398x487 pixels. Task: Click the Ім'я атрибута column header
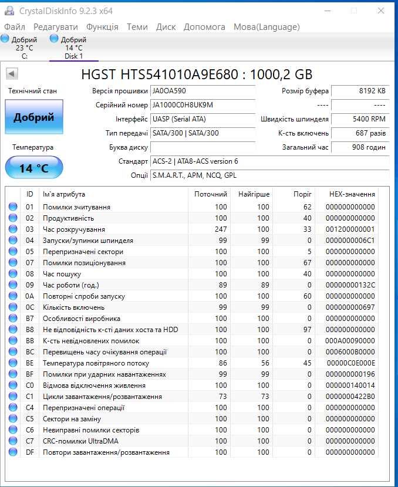(113, 194)
